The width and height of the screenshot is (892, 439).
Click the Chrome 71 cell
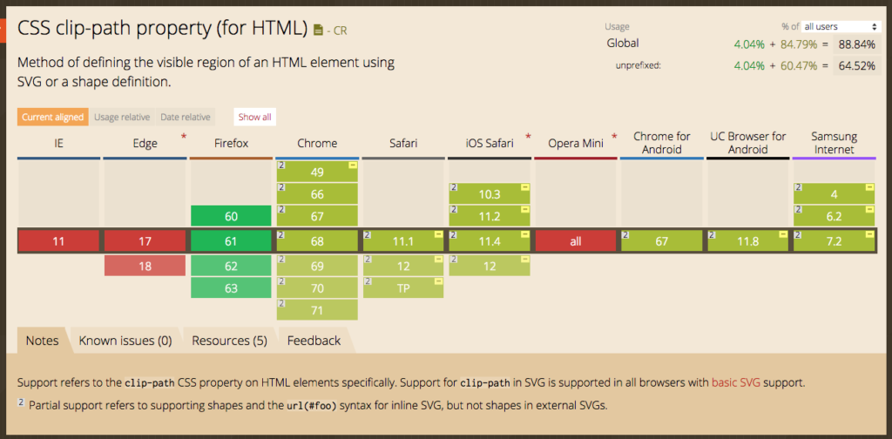pyautogui.click(x=317, y=310)
